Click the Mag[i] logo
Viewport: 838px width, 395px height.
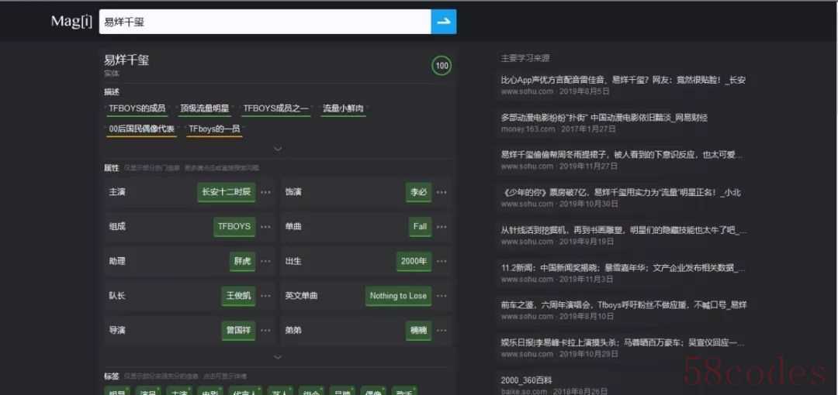[71, 22]
